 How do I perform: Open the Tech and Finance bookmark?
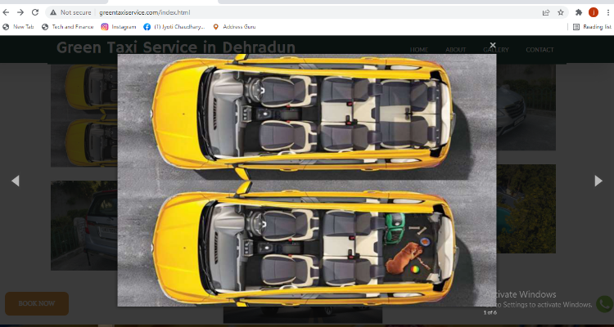click(68, 27)
